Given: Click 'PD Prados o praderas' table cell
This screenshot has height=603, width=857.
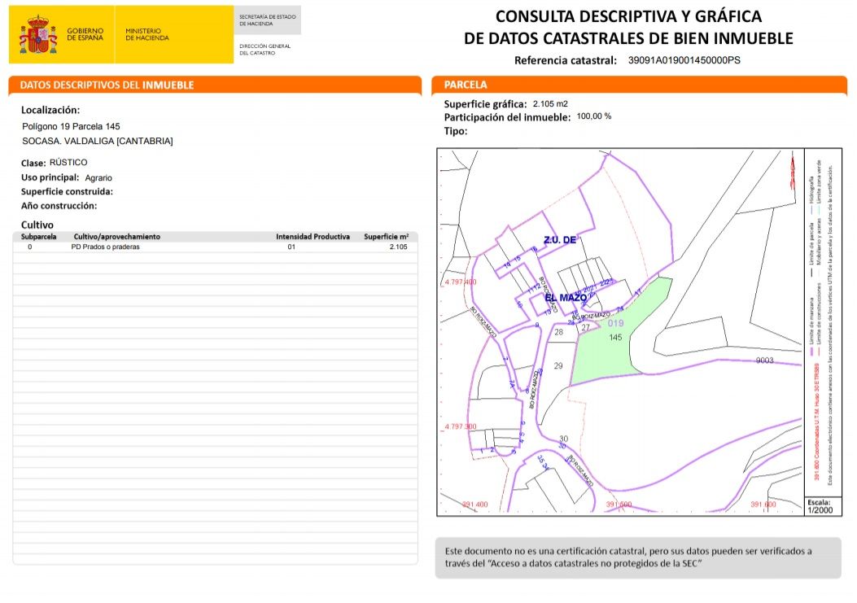Looking at the screenshot, I should [106, 247].
